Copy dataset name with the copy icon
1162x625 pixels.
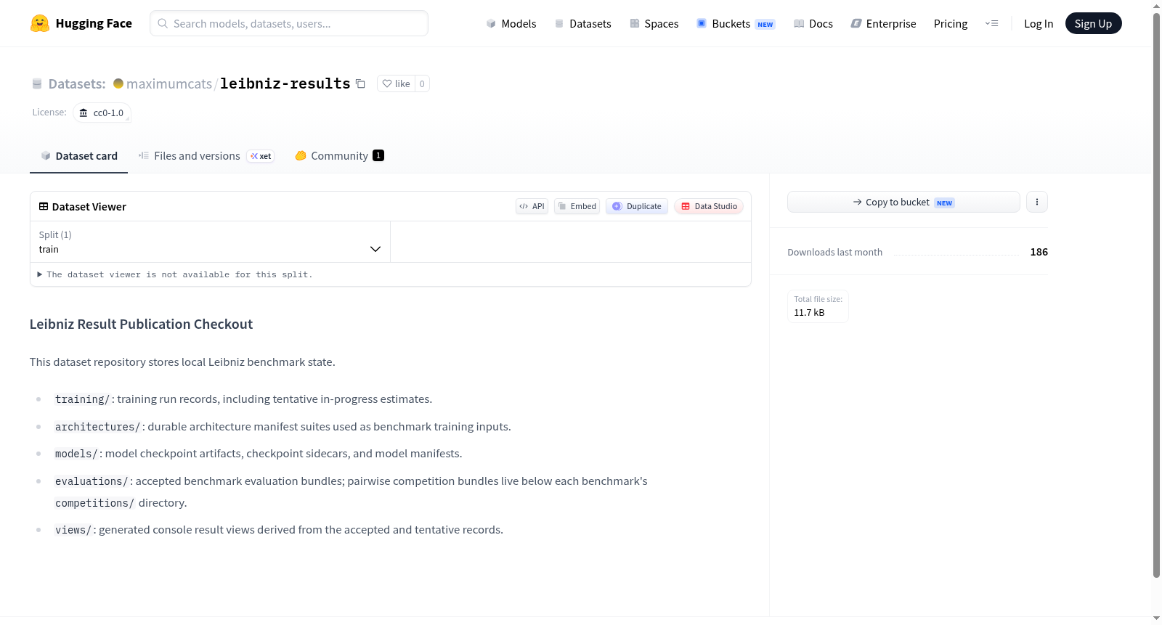[360, 83]
